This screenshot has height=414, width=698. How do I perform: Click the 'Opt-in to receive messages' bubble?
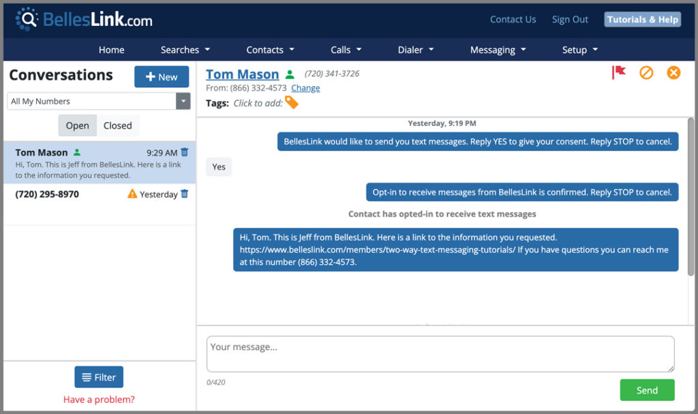[522, 192]
